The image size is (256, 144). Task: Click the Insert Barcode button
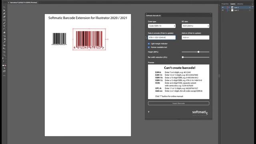click(179, 103)
